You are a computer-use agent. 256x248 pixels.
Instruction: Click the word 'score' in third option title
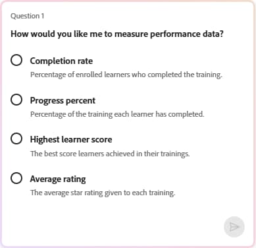click(x=101, y=140)
